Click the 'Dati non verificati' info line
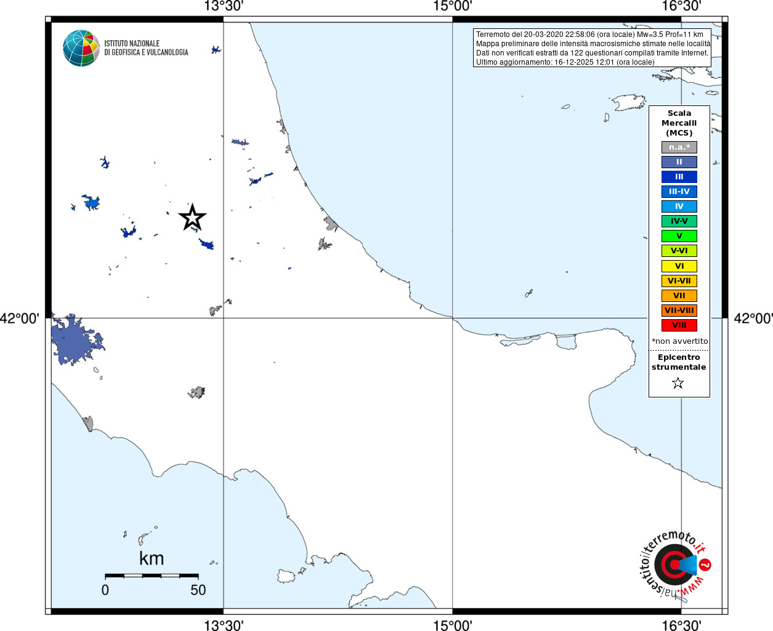This screenshot has height=631, width=773. click(593, 53)
